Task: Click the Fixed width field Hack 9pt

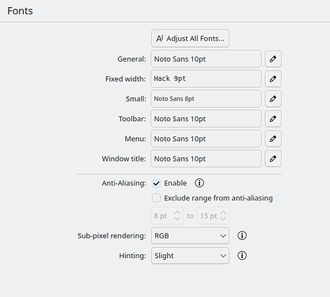Action: coord(206,78)
